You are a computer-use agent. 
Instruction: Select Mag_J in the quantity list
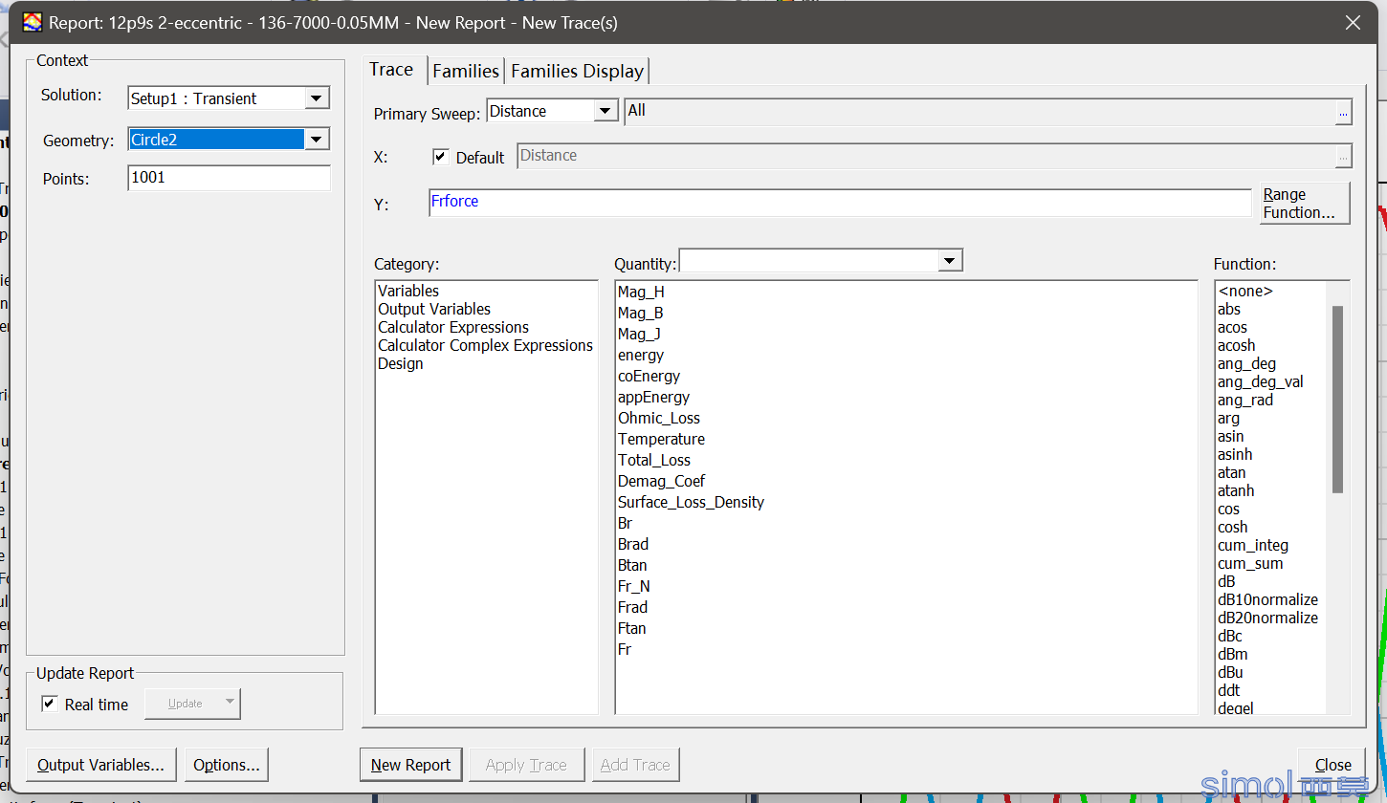point(639,334)
